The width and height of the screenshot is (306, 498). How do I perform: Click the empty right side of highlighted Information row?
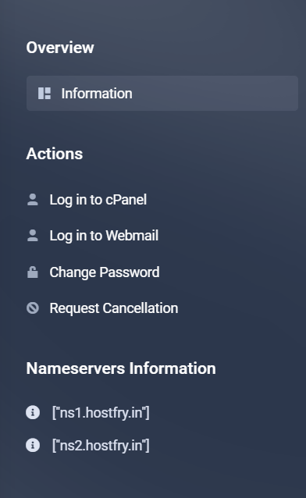point(222,94)
